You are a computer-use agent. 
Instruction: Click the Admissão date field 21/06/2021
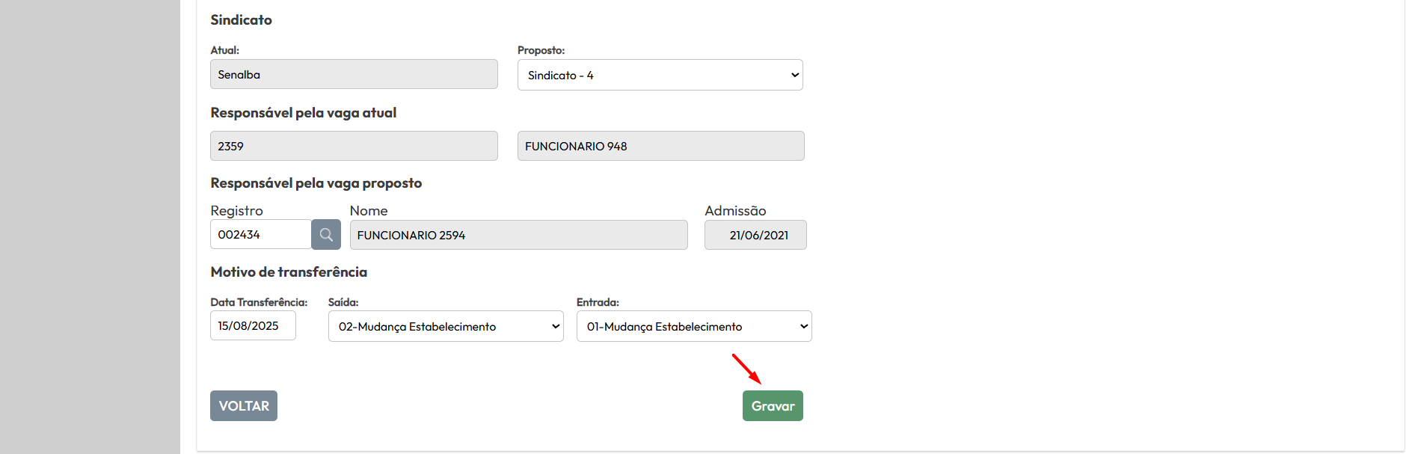(x=755, y=235)
